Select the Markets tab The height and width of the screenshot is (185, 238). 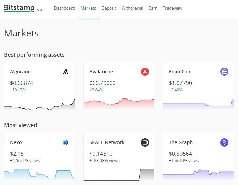point(88,8)
